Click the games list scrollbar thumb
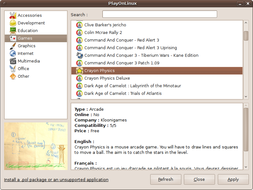 click(x=246, y=36)
